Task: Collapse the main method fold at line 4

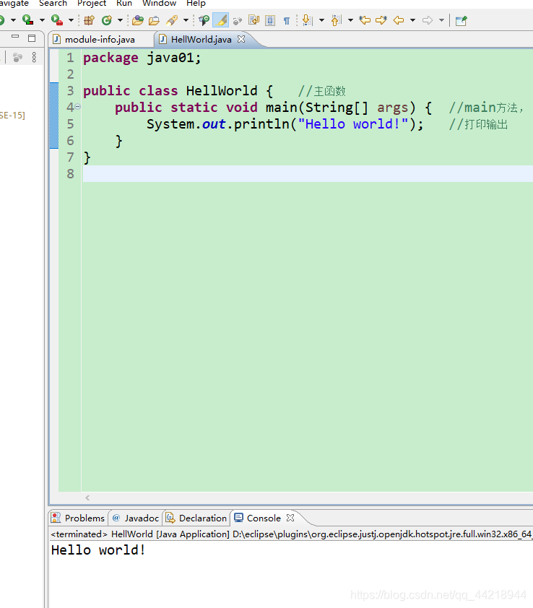Action: pos(77,107)
